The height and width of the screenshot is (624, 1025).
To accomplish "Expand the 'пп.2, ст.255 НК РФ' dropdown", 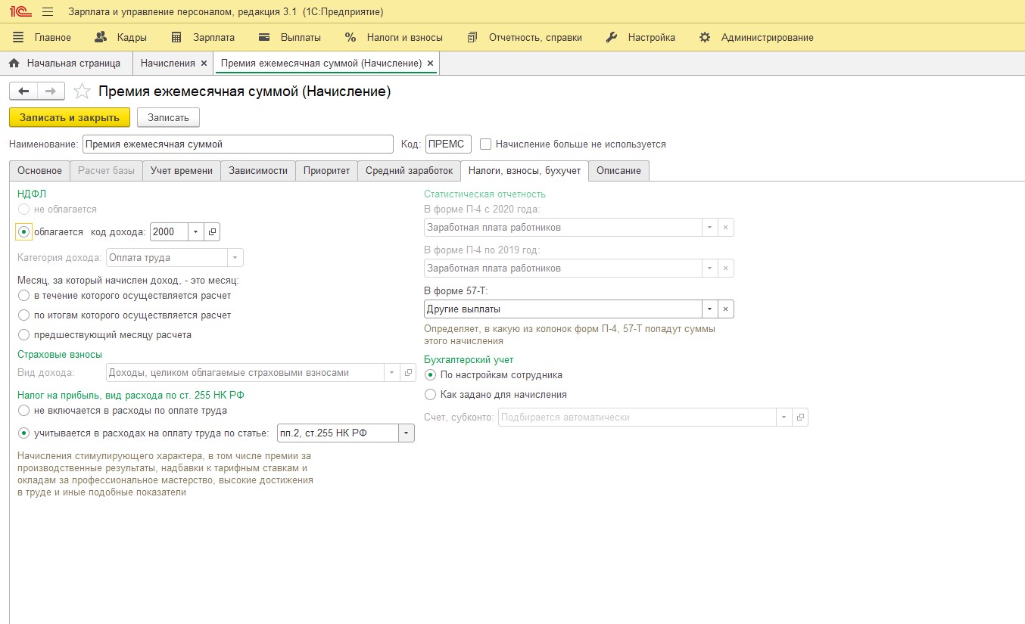I will (407, 433).
